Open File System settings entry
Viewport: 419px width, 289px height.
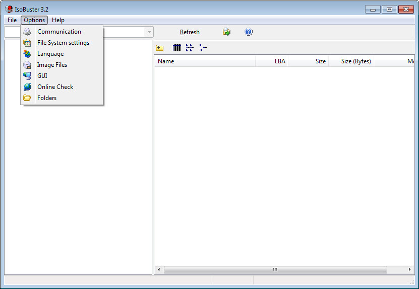pyautogui.click(x=62, y=43)
